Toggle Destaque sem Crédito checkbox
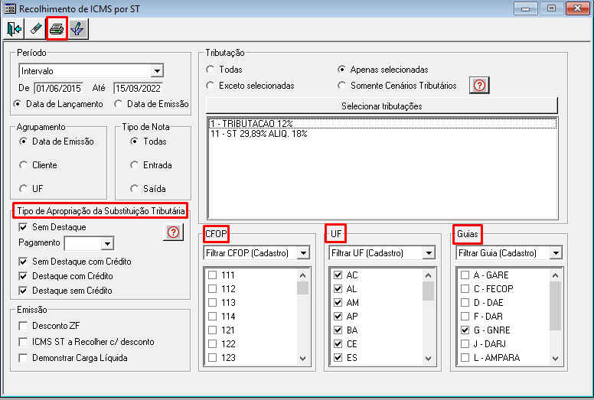This screenshot has width=594, height=400. [x=23, y=291]
